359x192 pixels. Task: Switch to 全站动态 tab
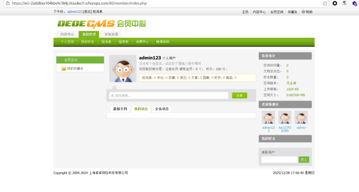click(162, 109)
